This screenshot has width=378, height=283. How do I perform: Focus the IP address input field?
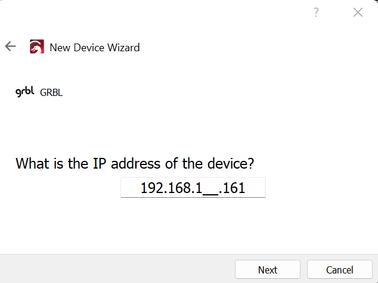click(x=193, y=188)
